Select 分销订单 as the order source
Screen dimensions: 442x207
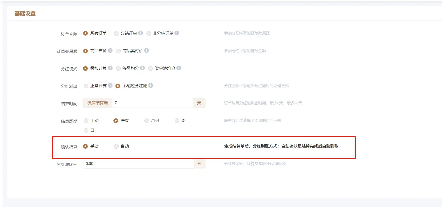coord(116,34)
